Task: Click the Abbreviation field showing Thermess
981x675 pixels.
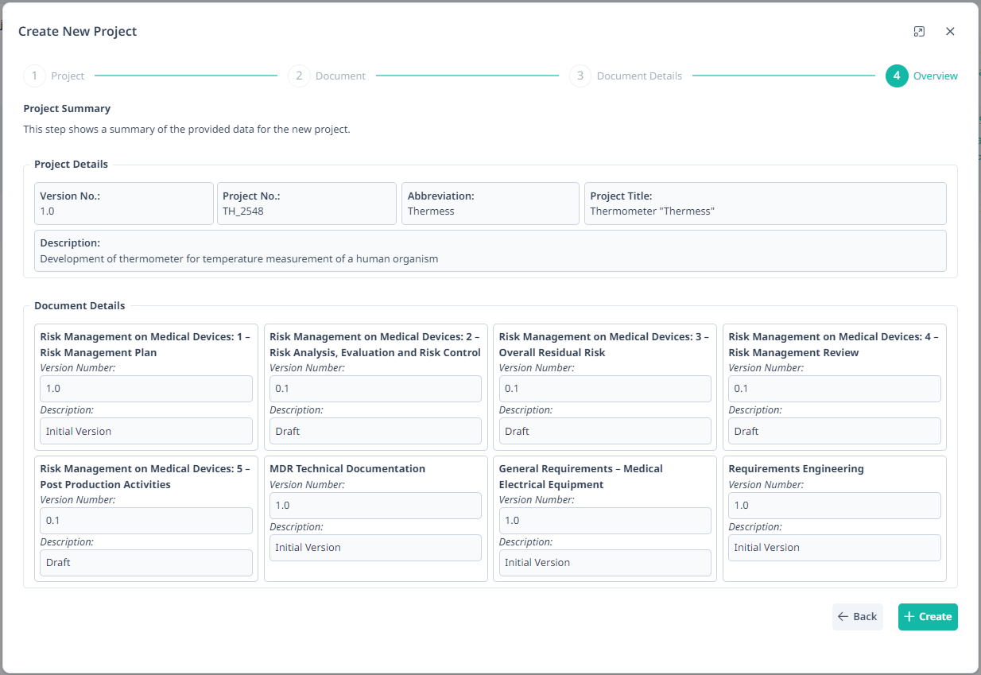Action: [x=490, y=204]
